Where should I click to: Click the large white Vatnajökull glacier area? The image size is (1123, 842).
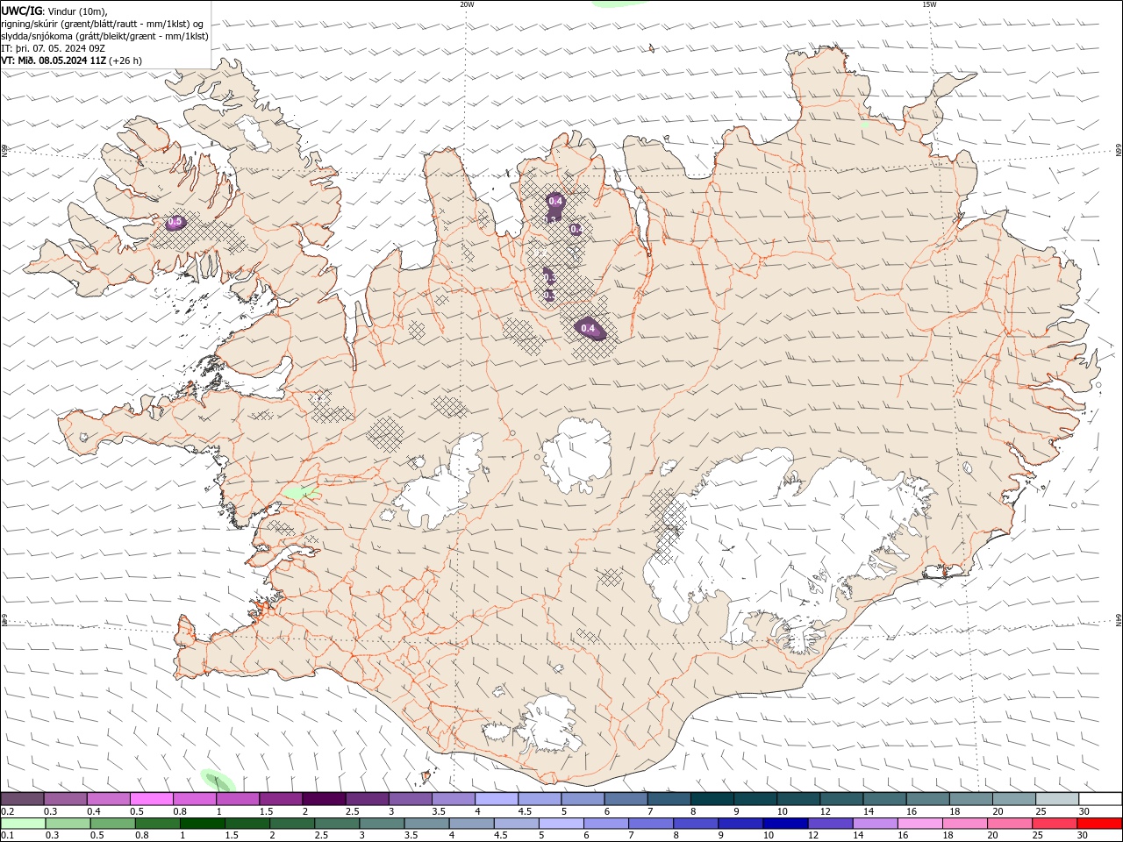[x=790, y=535]
